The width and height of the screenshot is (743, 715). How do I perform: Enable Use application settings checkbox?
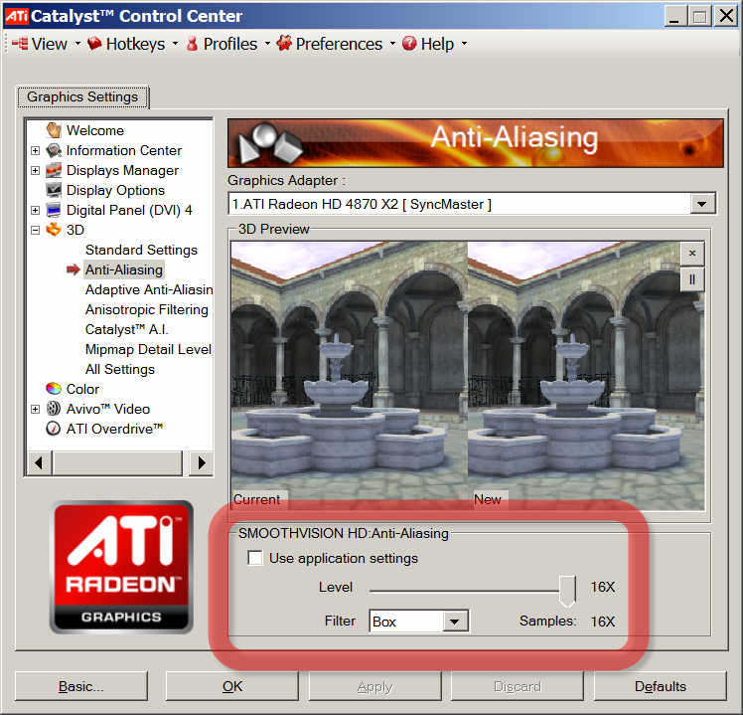pyautogui.click(x=255, y=558)
